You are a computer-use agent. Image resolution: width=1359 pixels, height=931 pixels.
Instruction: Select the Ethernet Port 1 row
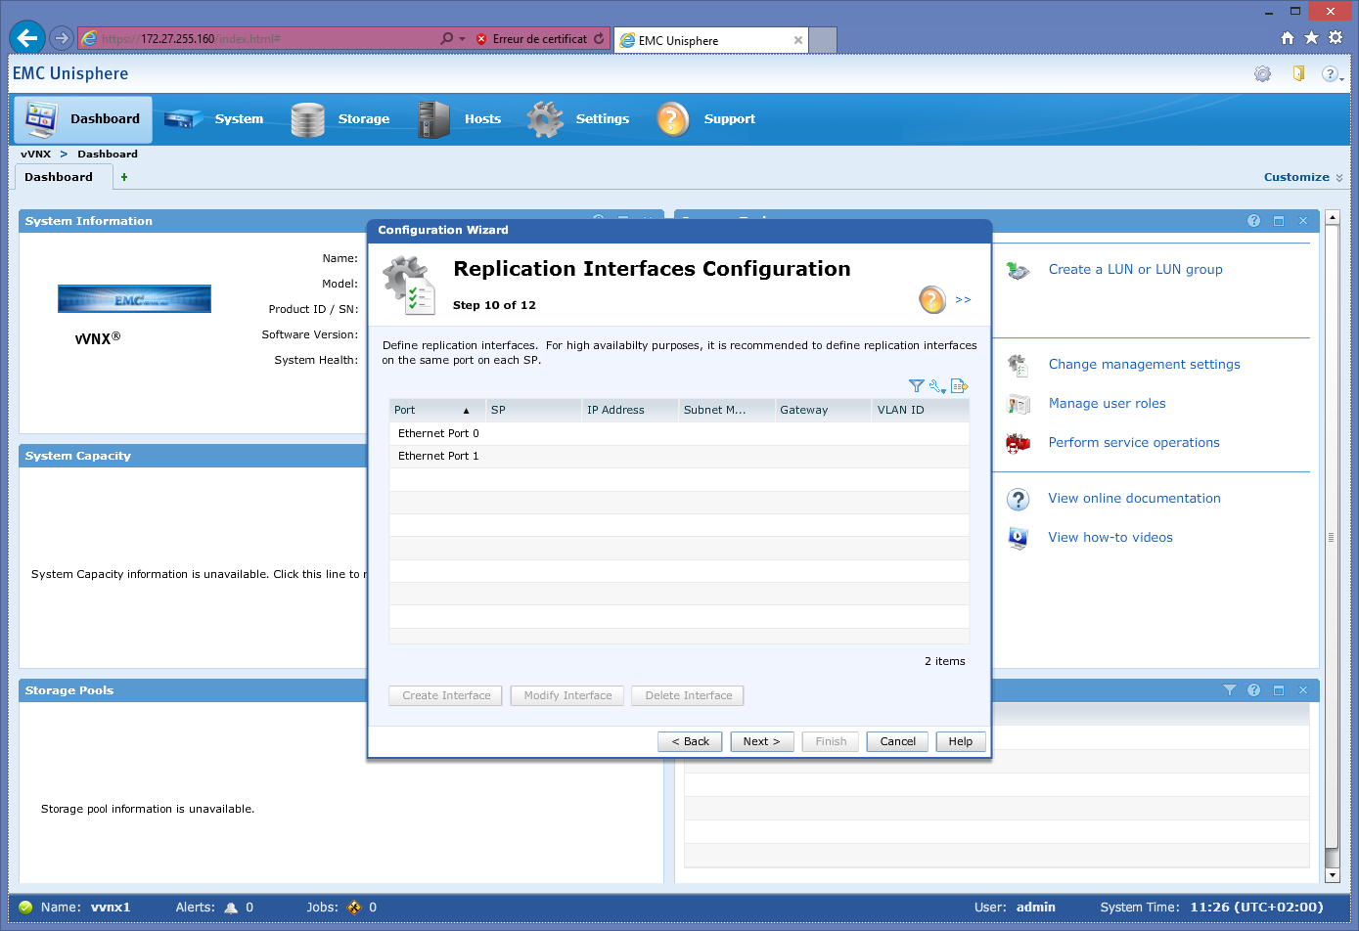pos(679,456)
